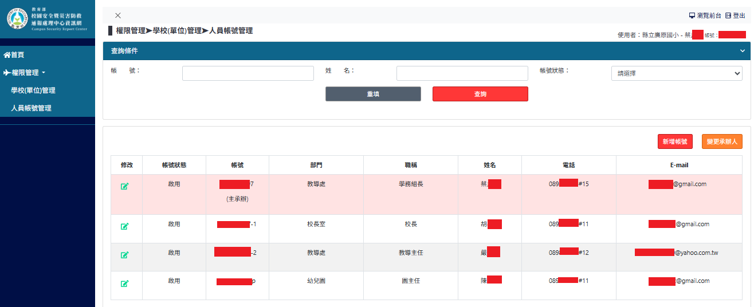Focus the 姓名 search input field
This screenshot has width=754, height=307.
coord(462,73)
